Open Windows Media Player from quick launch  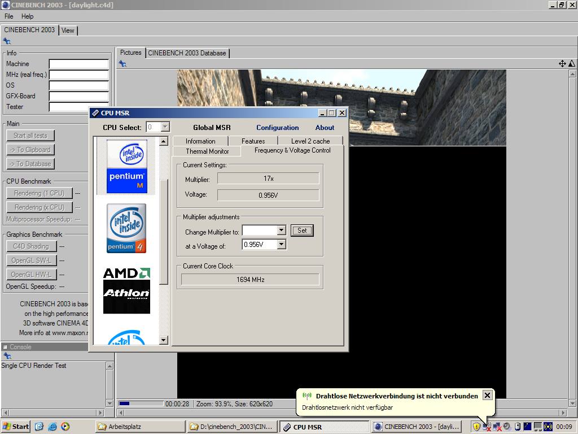[65, 427]
